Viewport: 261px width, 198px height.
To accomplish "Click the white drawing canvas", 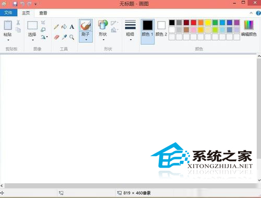I will coord(128,119).
